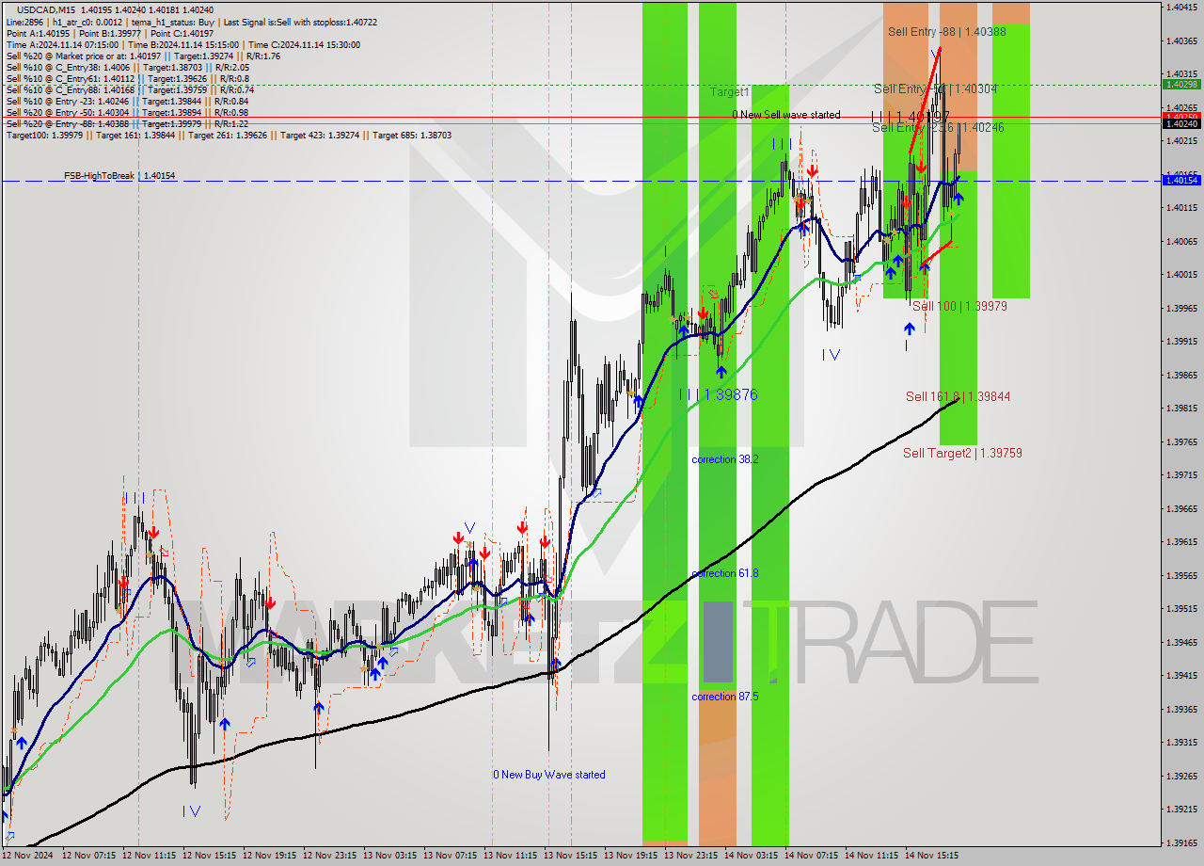Click the '13 Nov 15:15' time axis label
The width and height of the screenshot is (1204, 866).
pyautogui.click(x=571, y=856)
